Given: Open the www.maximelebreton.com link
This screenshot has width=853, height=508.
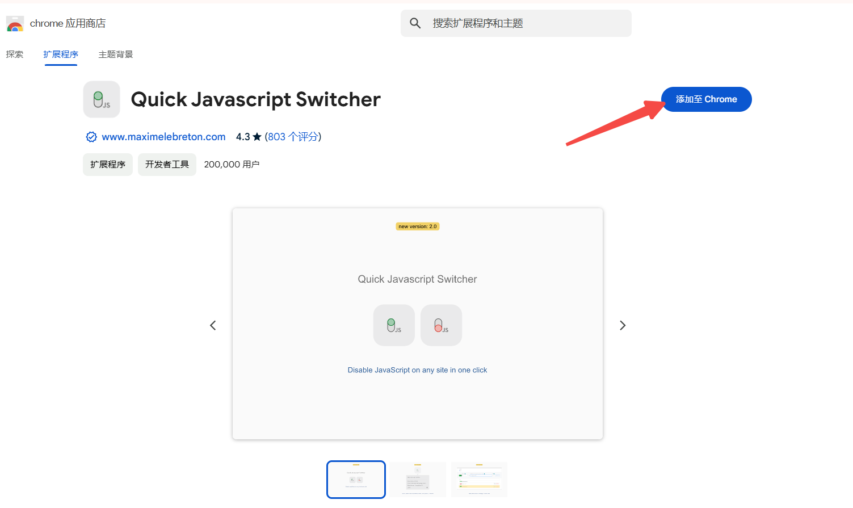Looking at the screenshot, I should pos(164,137).
